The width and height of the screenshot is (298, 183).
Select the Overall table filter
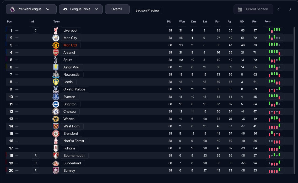[117, 9]
